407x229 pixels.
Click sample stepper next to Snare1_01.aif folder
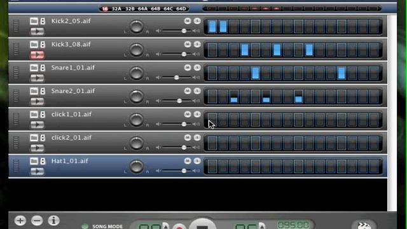[x=43, y=68]
